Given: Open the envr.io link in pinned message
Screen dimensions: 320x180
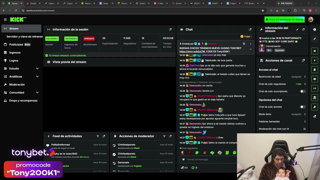Looking at the screenshot, I should pos(192,51).
